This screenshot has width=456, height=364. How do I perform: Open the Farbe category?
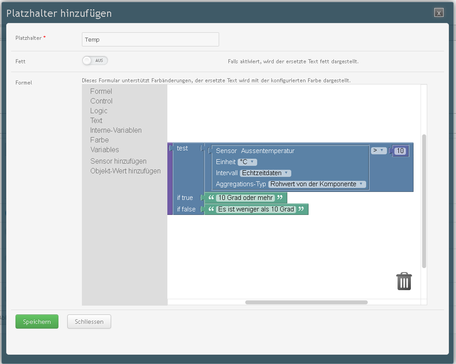click(x=100, y=140)
